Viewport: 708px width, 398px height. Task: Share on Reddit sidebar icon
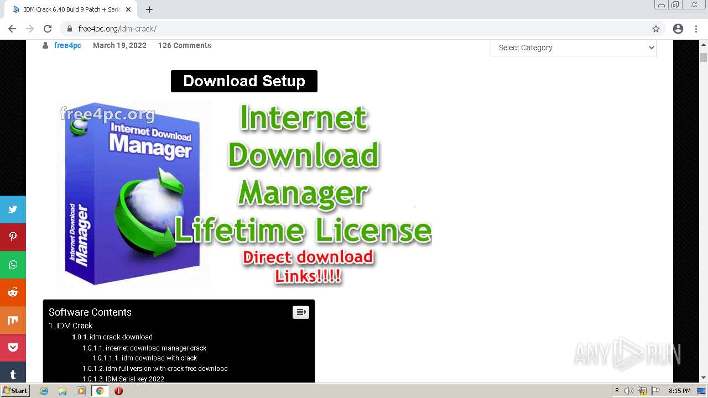(13, 292)
